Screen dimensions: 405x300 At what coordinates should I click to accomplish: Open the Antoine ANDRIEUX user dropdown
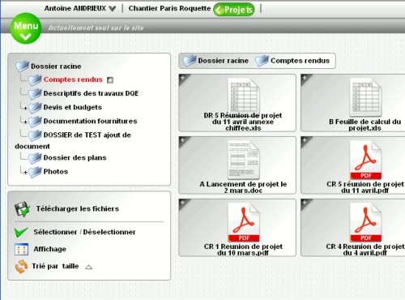click(80, 8)
